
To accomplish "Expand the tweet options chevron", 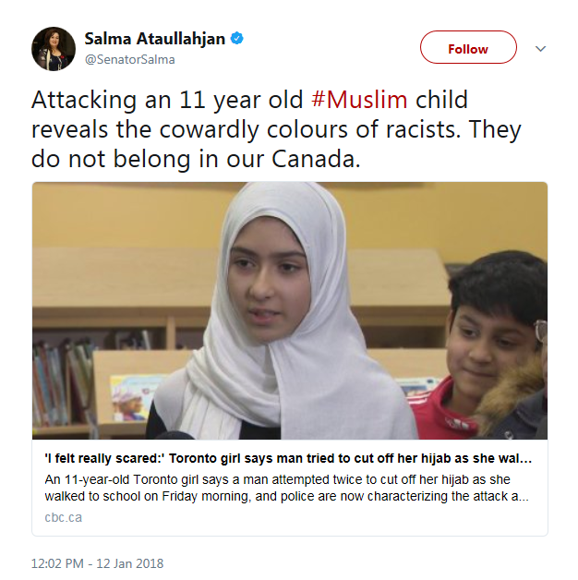I will (541, 48).
